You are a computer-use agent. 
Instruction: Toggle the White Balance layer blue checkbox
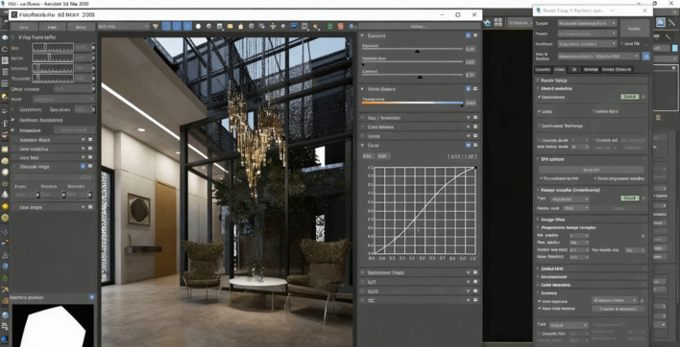coord(468,89)
